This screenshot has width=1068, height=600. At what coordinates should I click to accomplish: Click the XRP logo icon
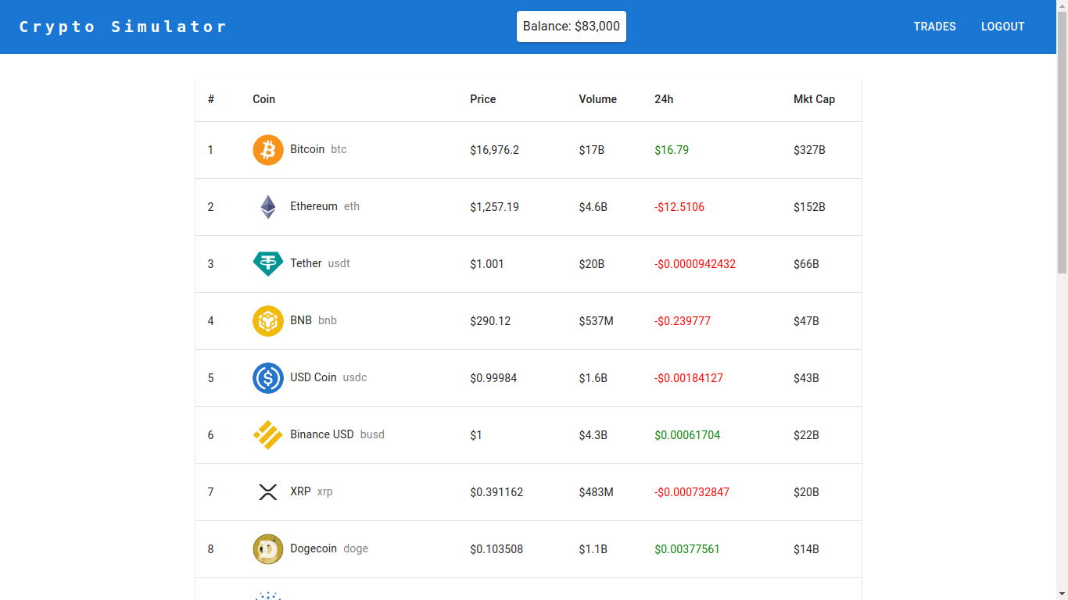267,491
